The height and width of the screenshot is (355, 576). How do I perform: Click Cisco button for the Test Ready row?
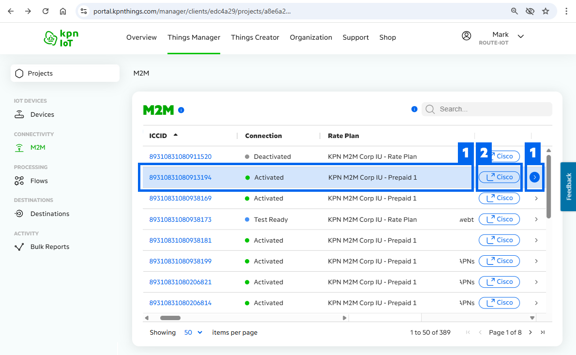point(499,219)
